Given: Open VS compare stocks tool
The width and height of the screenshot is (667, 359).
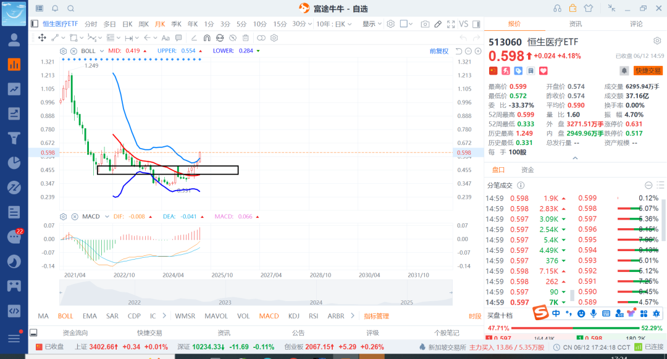Looking at the screenshot, I should pyautogui.click(x=464, y=24).
